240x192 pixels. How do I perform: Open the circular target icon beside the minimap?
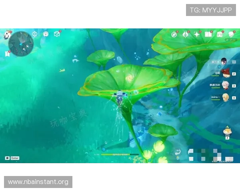coord(46,34)
